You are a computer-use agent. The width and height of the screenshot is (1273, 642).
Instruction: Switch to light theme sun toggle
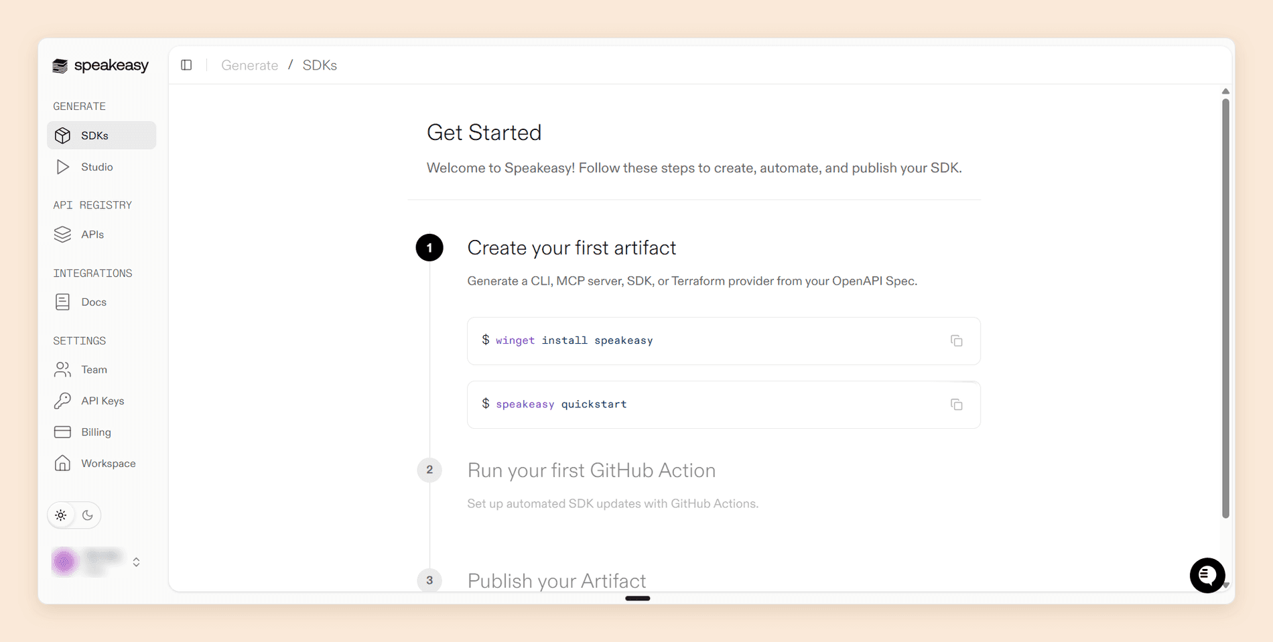[61, 515]
